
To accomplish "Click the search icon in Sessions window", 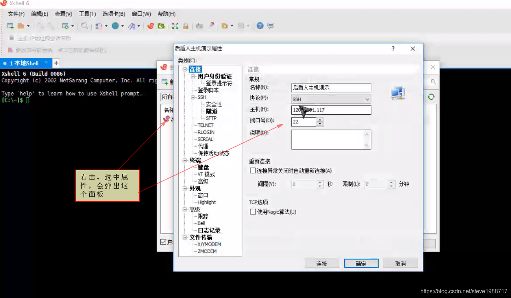I will [433, 82].
